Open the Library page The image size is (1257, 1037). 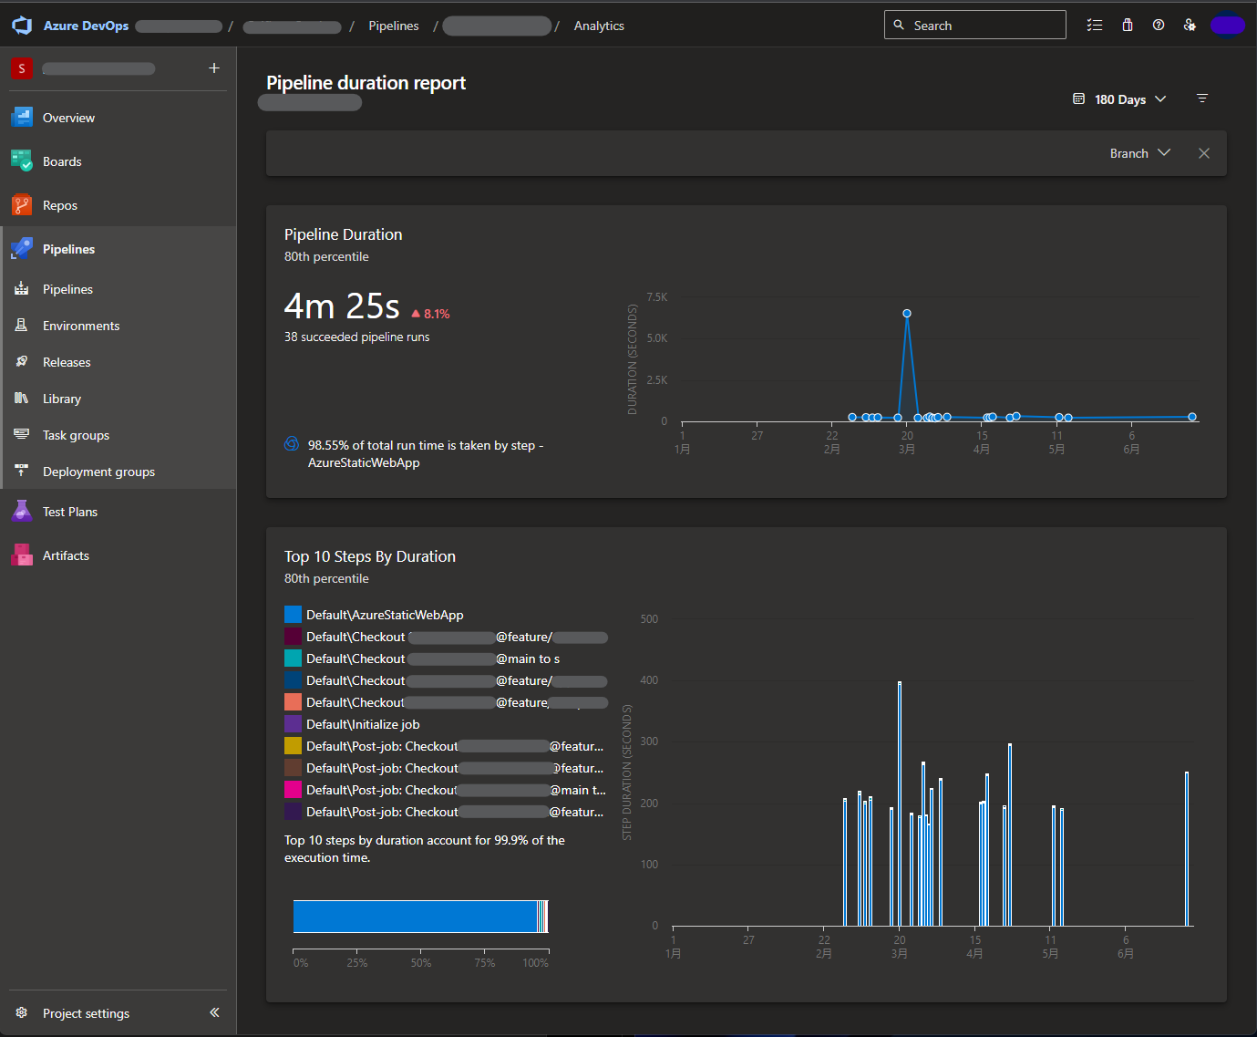pyautogui.click(x=61, y=398)
